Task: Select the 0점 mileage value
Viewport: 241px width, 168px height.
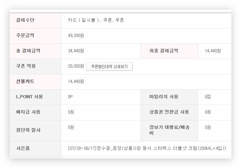Action: click(x=208, y=97)
